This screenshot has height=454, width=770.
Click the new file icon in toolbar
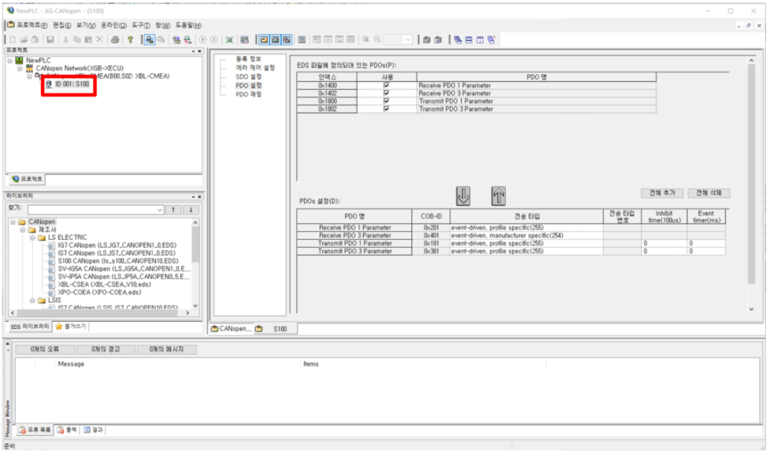tap(13, 40)
